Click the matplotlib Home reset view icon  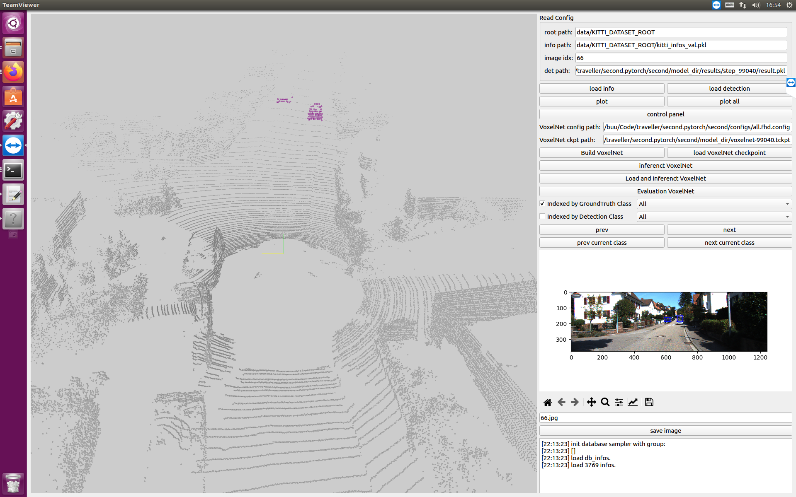547,402
